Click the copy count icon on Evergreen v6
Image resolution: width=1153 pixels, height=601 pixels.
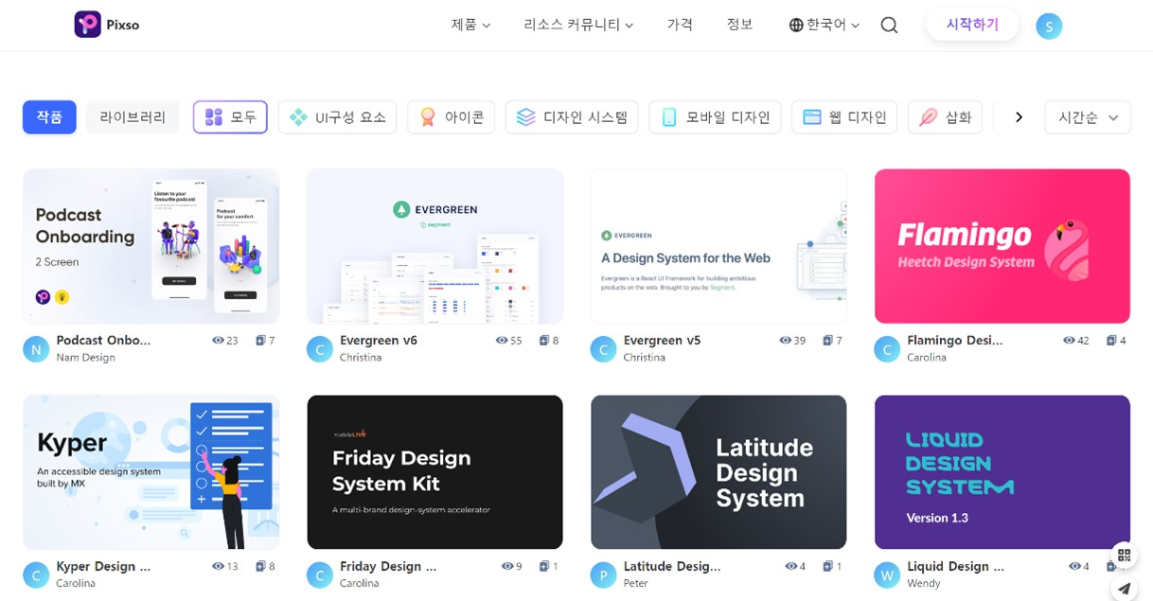pyautogui.click(x=544, y=341)
